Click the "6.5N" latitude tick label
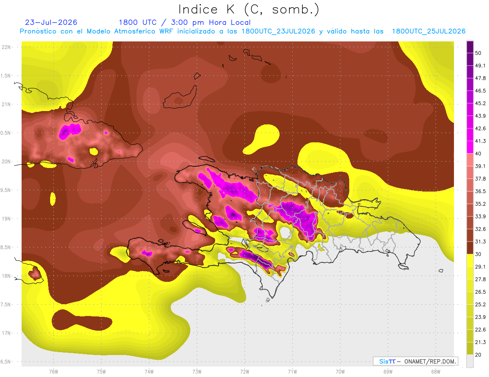This screenshot has width=489, height=377. tap(6, 362)
